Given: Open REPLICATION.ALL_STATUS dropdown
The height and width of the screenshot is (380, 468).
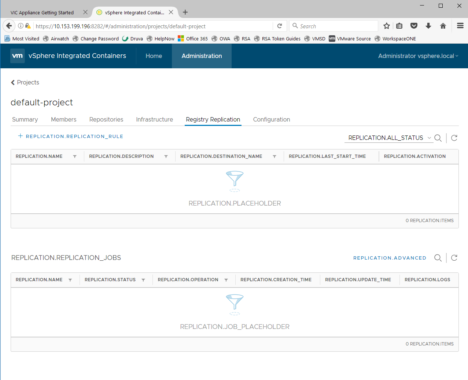Looking at the screenshot, I should (x=389, y=138).
